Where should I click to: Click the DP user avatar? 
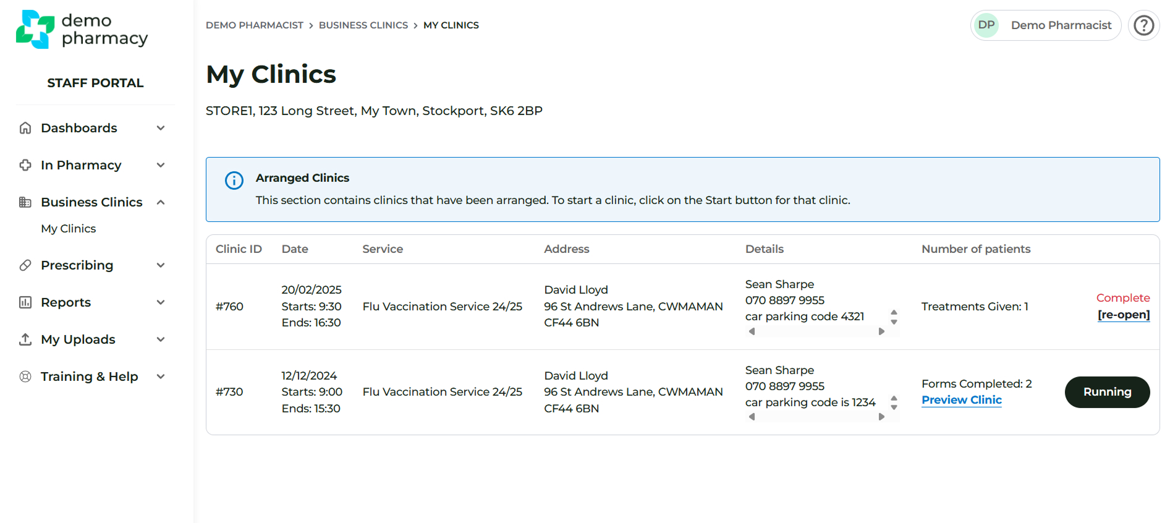point(986,25)
